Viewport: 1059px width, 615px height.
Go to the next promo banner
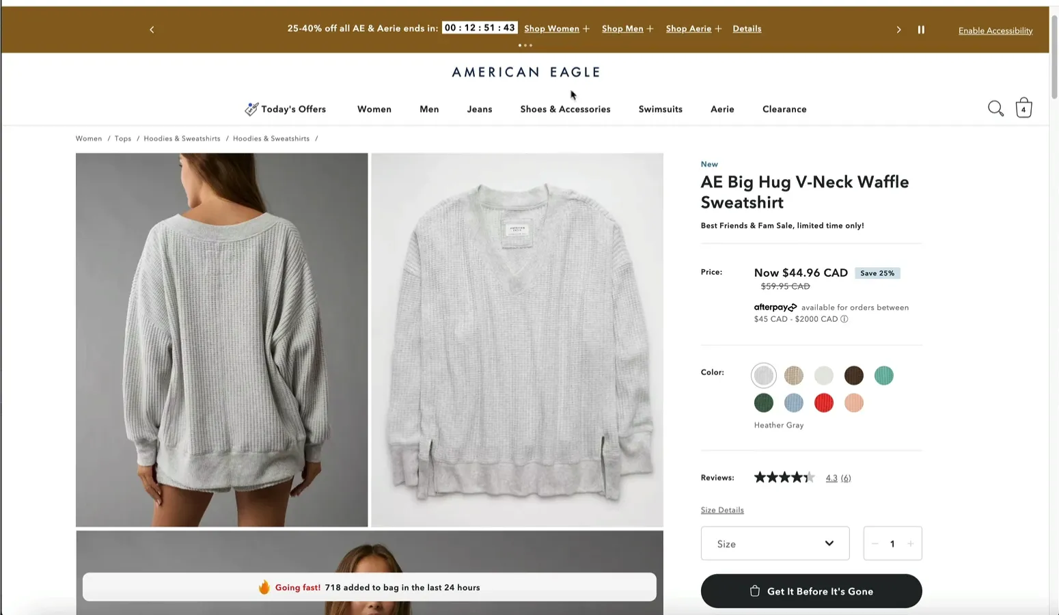pyautogui.click(x=898, y=29)
